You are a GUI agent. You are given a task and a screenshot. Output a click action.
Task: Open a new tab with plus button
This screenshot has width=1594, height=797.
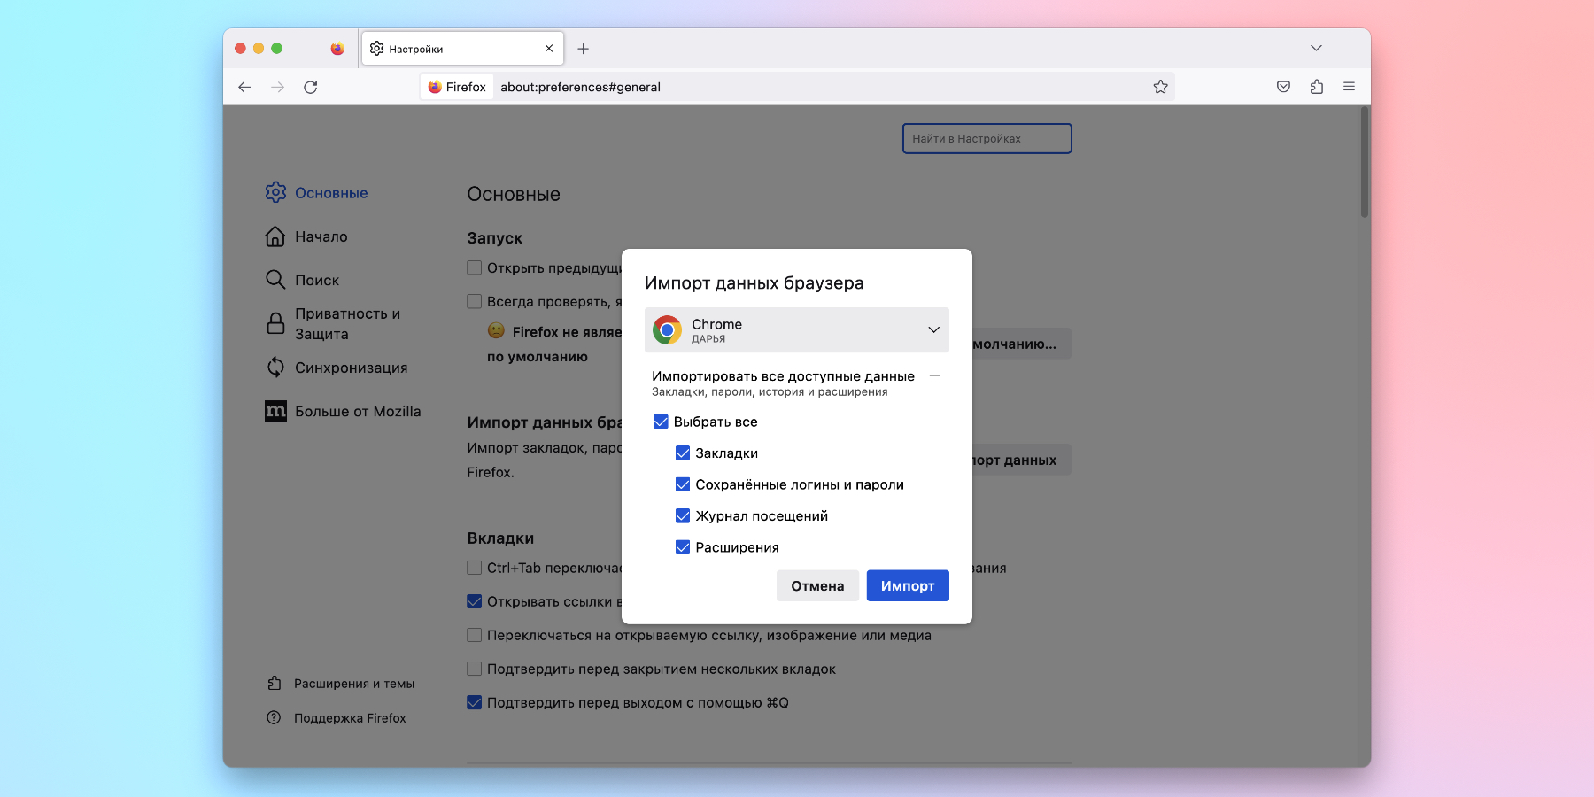(x=583, y=49)
